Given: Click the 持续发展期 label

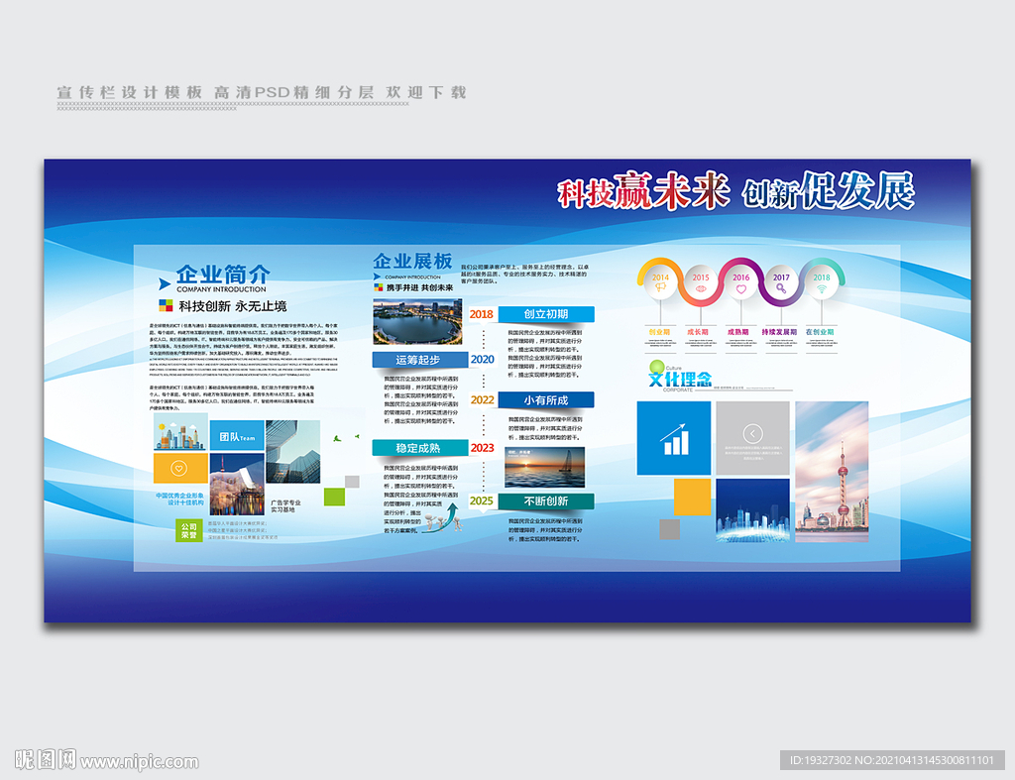Looking at the screenshot, I should tap(779, 332).
